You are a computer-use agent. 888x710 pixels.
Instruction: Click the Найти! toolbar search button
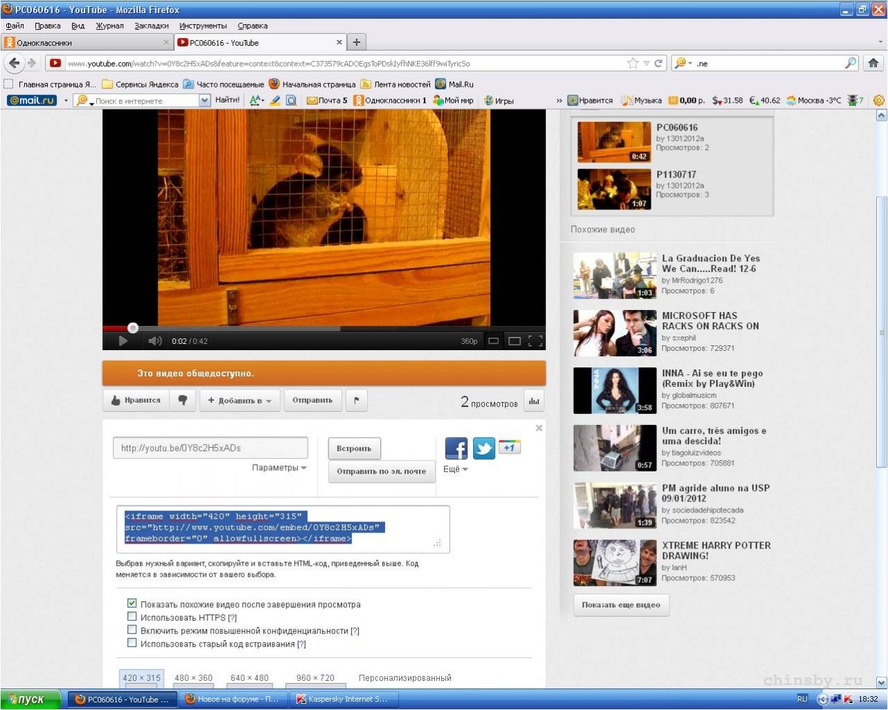click(x=227, y=101)
